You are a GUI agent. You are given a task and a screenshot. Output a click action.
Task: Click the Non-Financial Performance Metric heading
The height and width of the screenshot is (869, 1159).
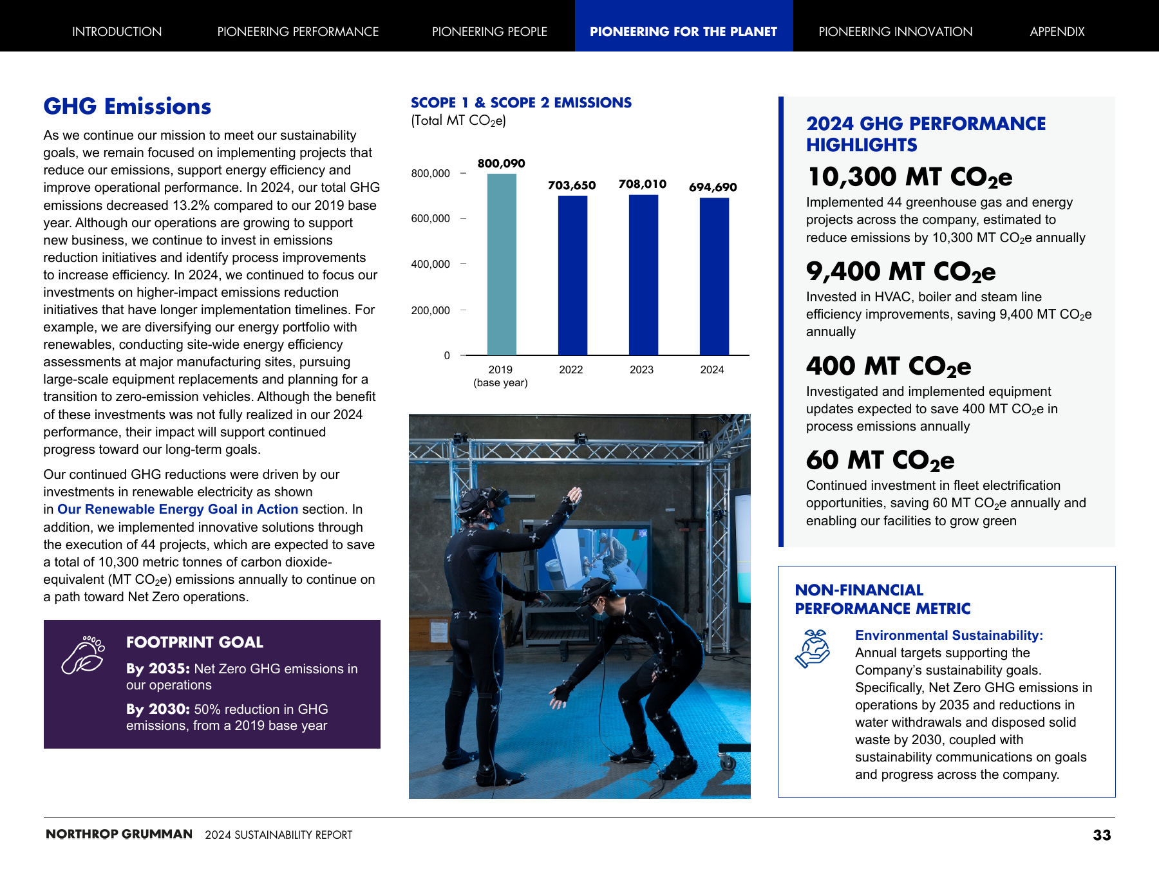tap(883, 599)
